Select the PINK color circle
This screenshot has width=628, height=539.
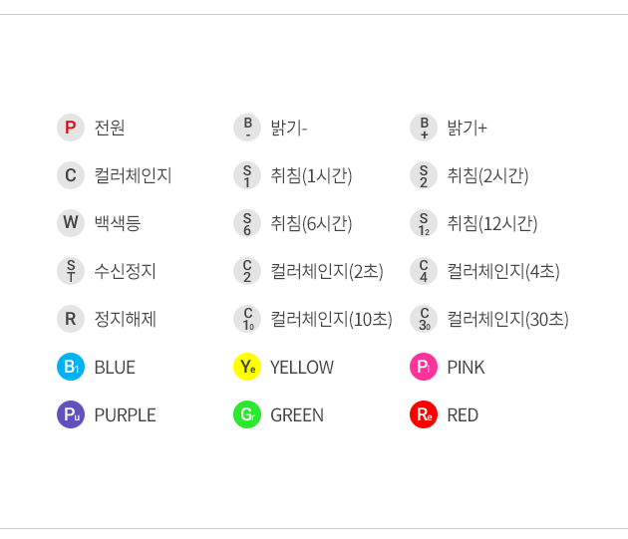pos(424,367)
